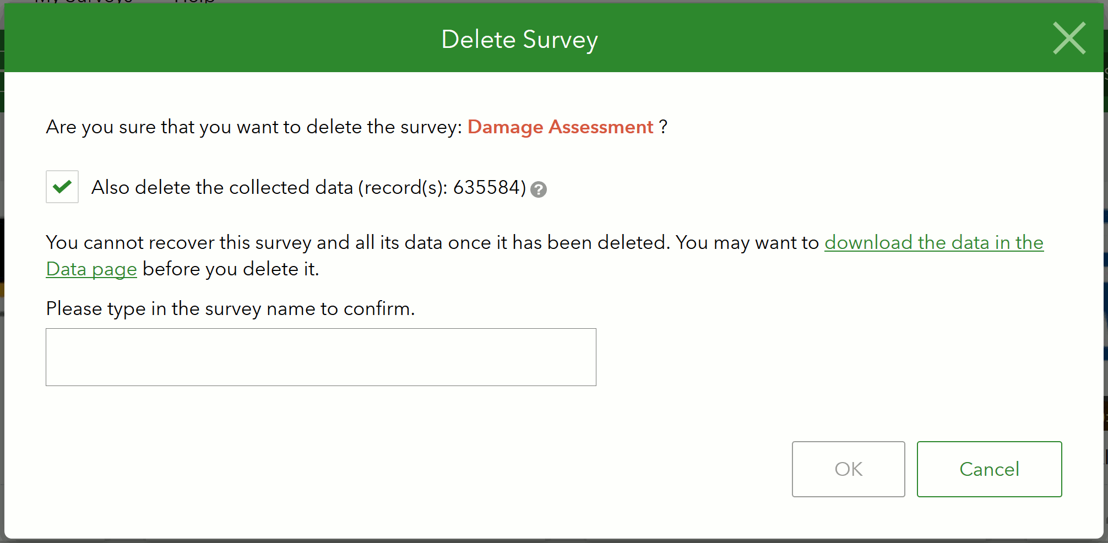Open the download the data link
The image size is (1108, 543).
933,242
